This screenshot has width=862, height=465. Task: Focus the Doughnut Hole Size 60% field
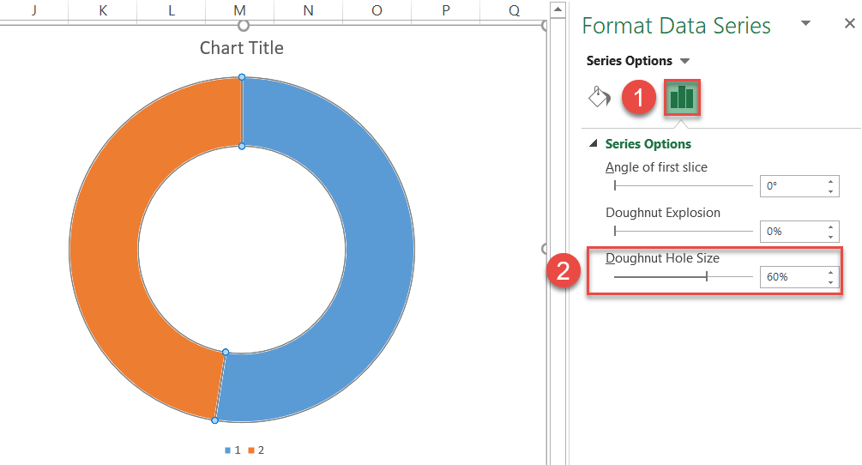[x=792, y=277]
